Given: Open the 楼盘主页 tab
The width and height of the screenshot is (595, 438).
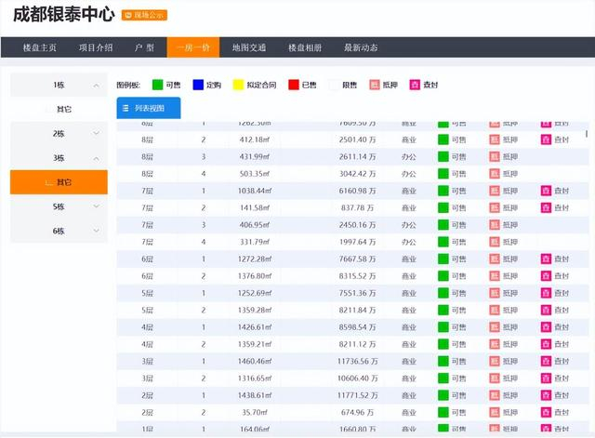Looking at the screenshot, I should (39, 47).
